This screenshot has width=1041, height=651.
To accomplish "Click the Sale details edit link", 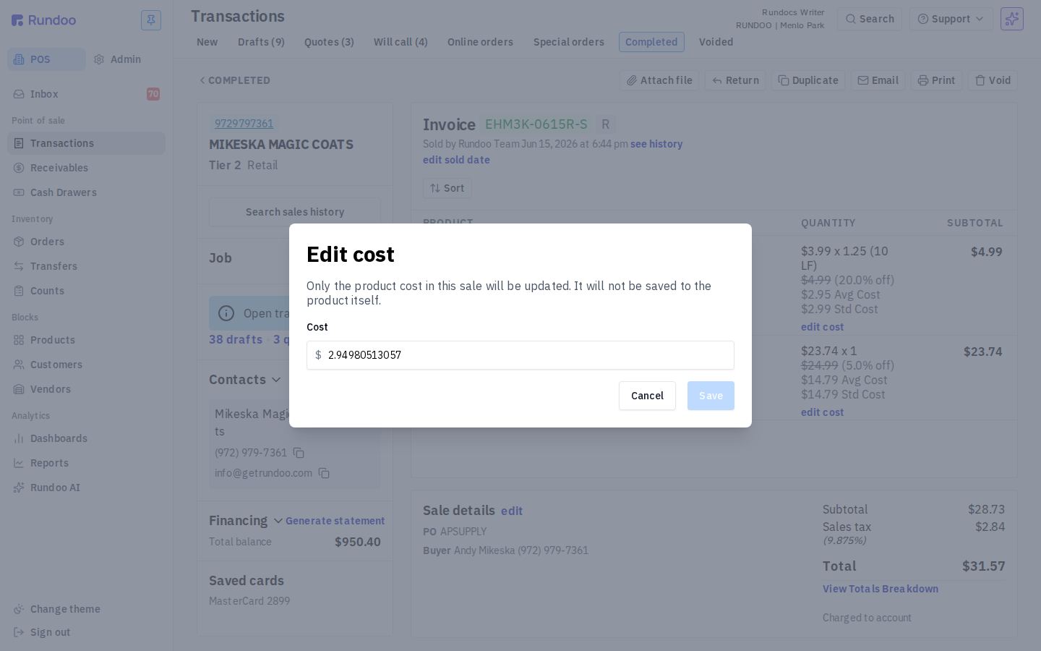I will [x=512, y=511].
